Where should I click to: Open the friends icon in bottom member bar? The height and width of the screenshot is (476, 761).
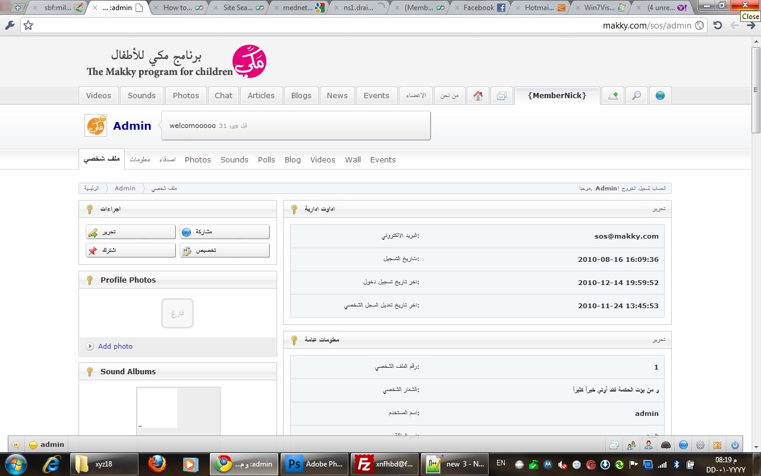click(631, 444)
